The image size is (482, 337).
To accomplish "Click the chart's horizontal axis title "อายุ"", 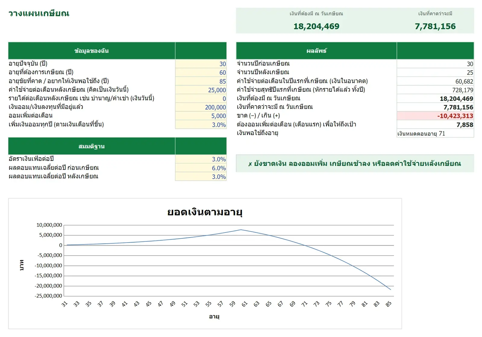I will pyautogui.click(x=214, y=317).
